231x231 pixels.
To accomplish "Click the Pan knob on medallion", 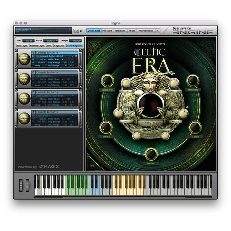I will [119, 113].
